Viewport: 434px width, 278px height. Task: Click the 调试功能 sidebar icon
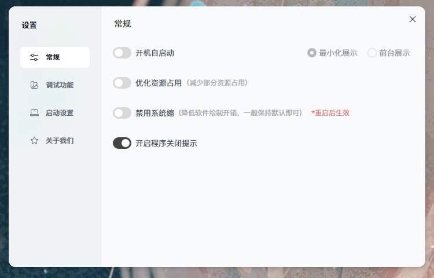[34, 85]
